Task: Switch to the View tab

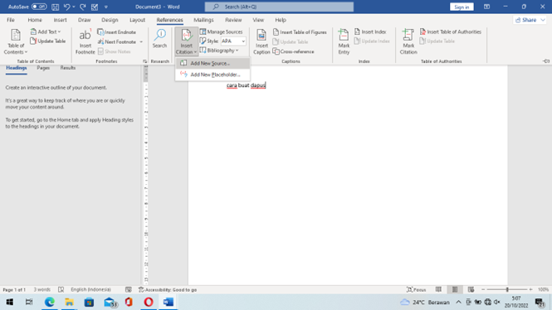Action: tap(258, 20)
